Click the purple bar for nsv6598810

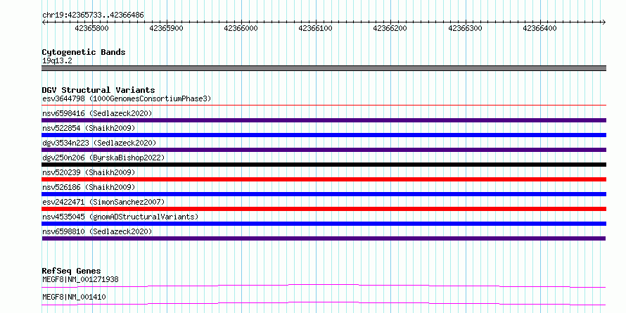324,238
